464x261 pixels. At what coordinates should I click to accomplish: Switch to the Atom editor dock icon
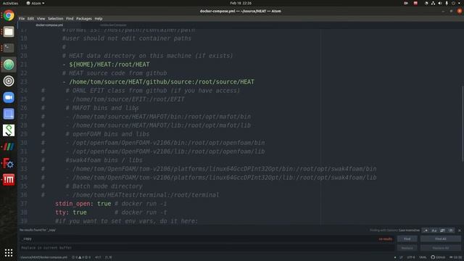[x=9, y=65]
